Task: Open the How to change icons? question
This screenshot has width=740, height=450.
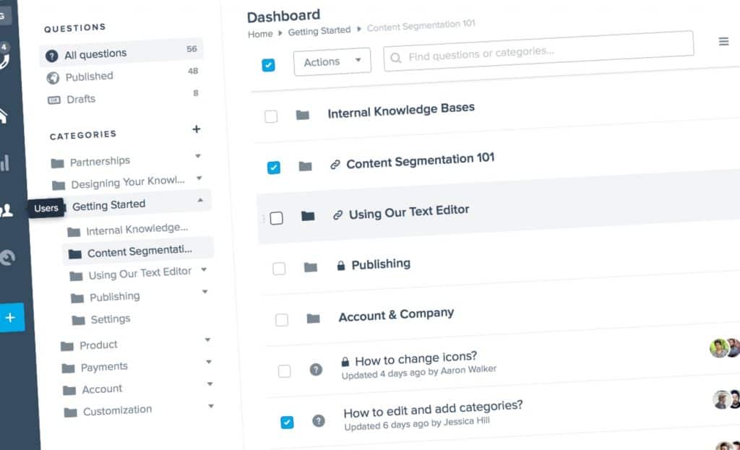Action: [416, 358]
